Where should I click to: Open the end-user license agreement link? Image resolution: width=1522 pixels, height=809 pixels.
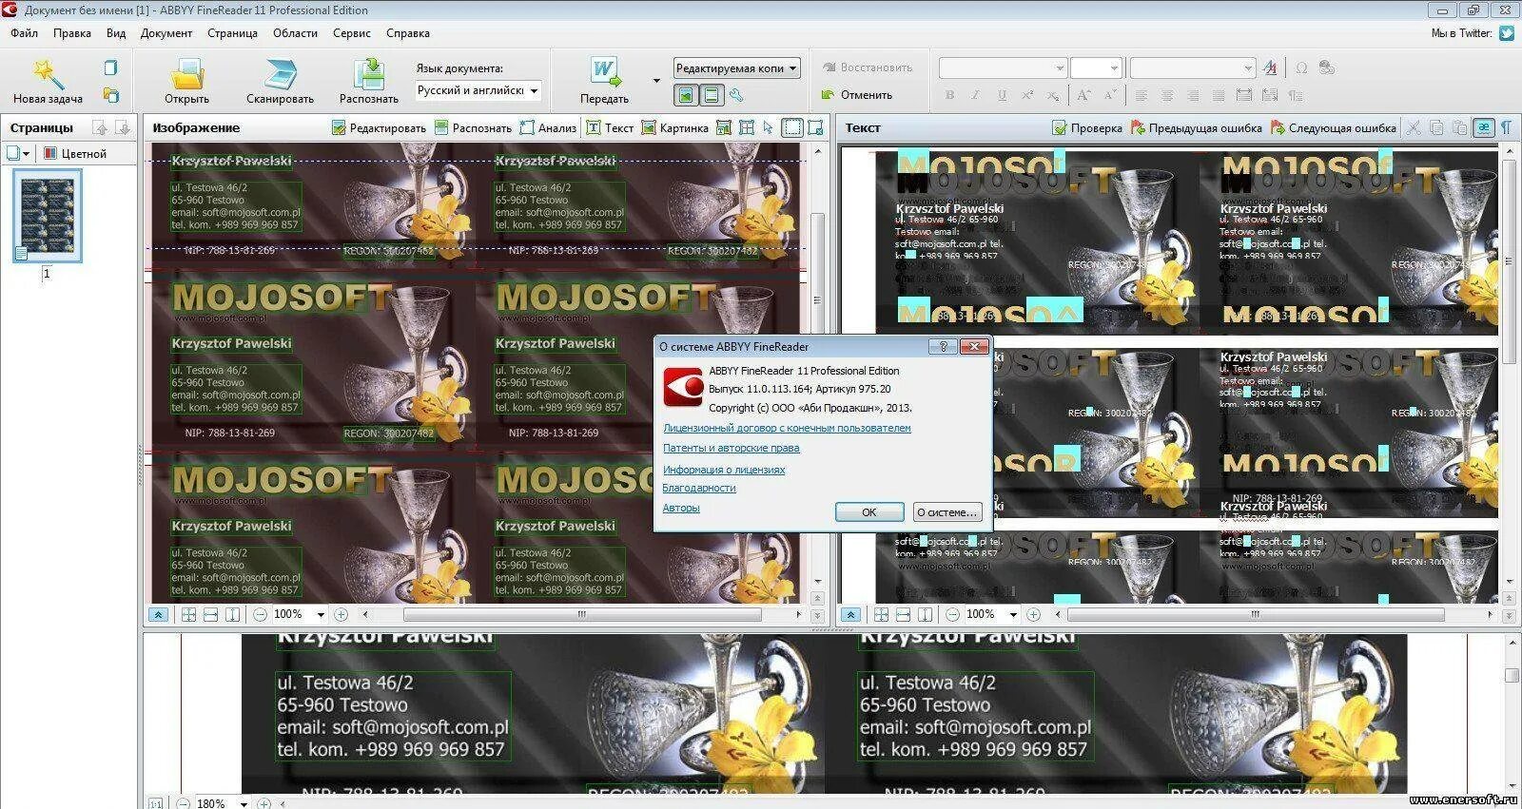(787, 428)
